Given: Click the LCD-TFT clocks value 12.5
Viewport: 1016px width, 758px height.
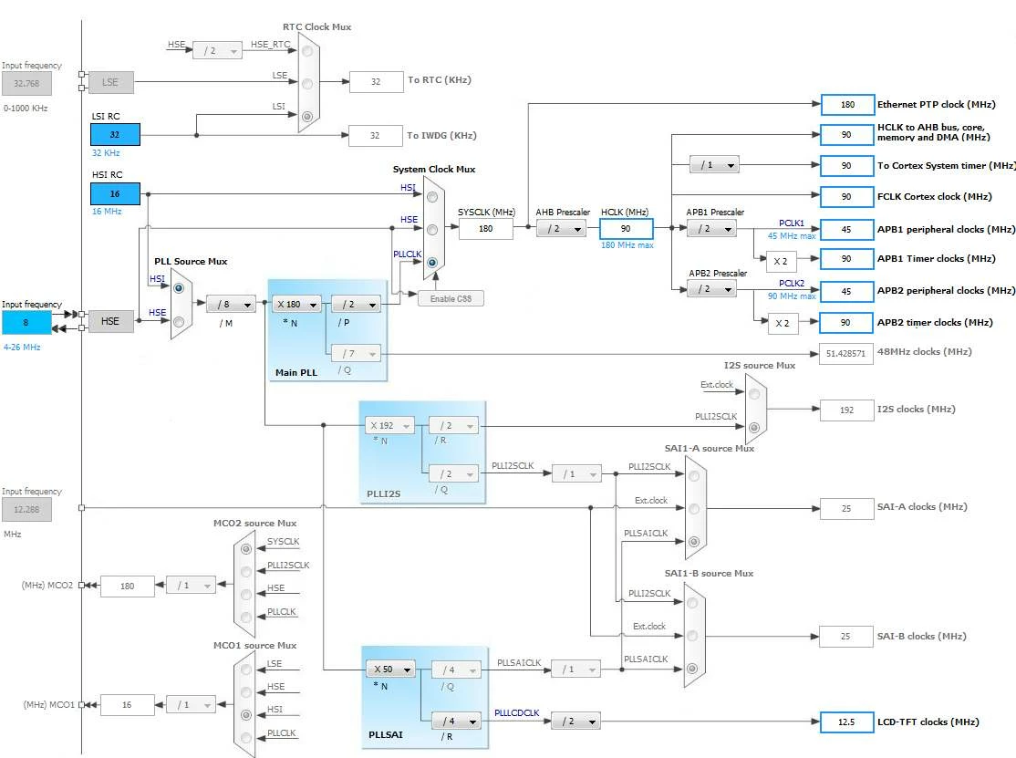Looking at the screenshot, I should [x=847, y=722].
